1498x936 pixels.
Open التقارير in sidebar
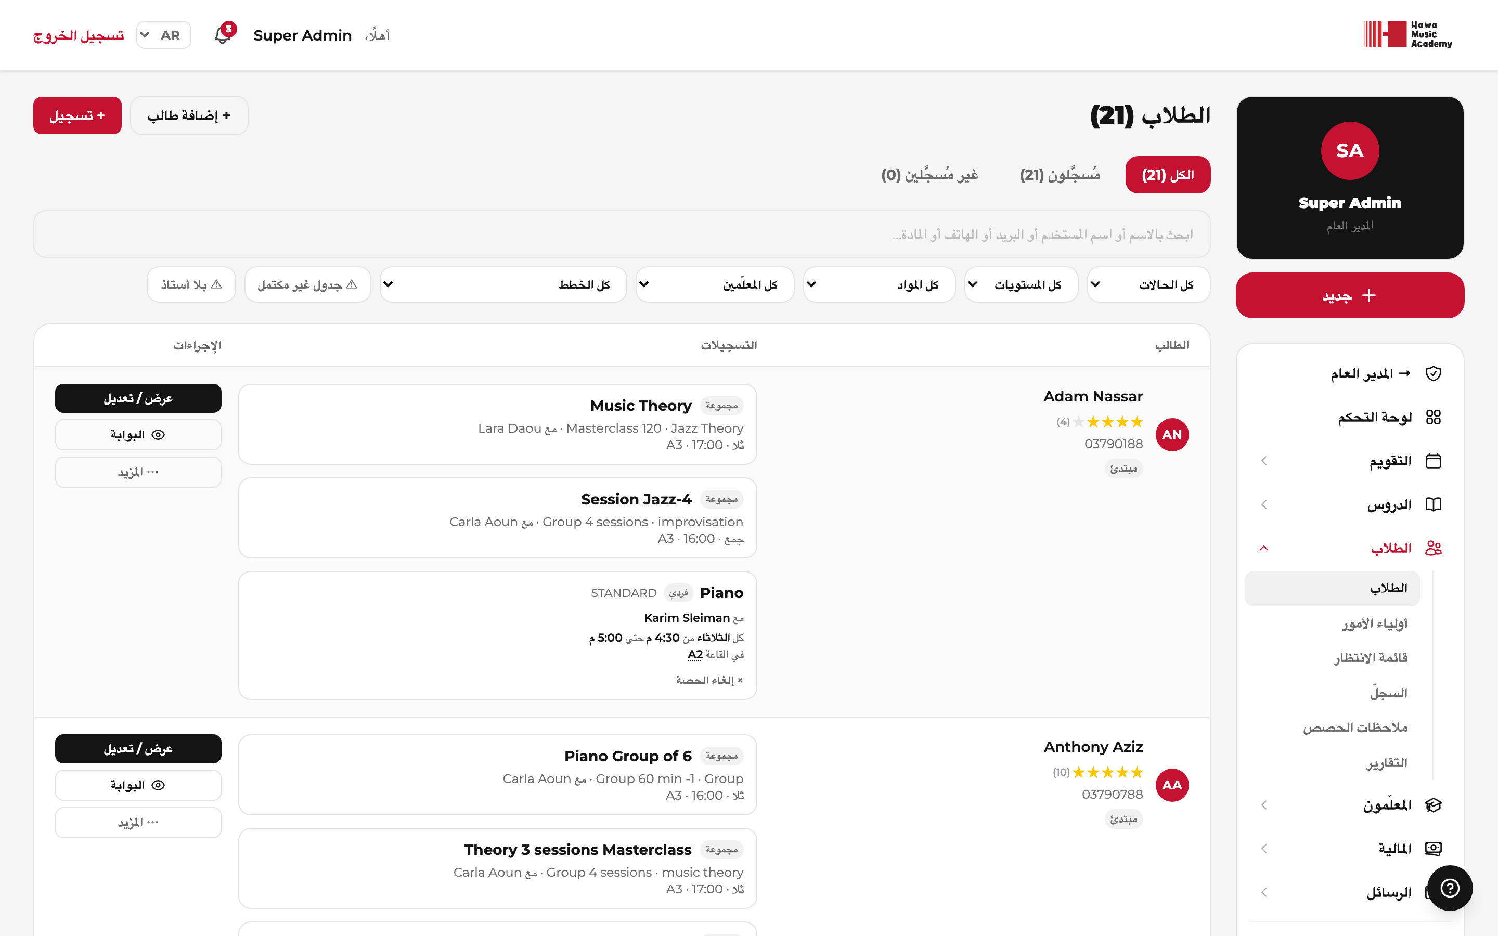tap(1387, 763)
